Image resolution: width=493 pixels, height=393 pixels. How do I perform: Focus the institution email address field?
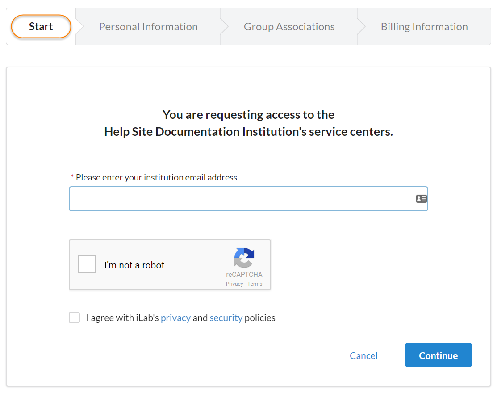(241, 199)
